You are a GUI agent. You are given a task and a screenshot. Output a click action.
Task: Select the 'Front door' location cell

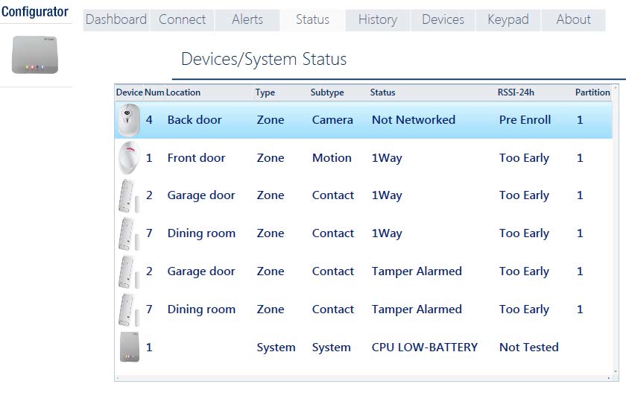(x=197, y=158)
